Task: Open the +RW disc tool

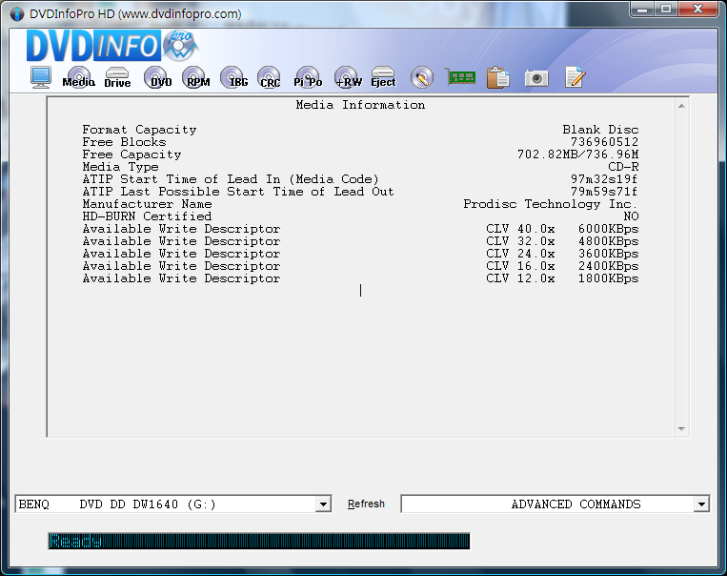Action: coord(348,77)
